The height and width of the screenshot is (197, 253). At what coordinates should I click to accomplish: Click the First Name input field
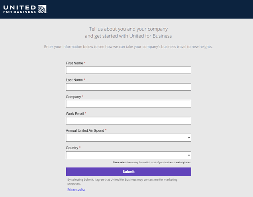pos(128,70)
